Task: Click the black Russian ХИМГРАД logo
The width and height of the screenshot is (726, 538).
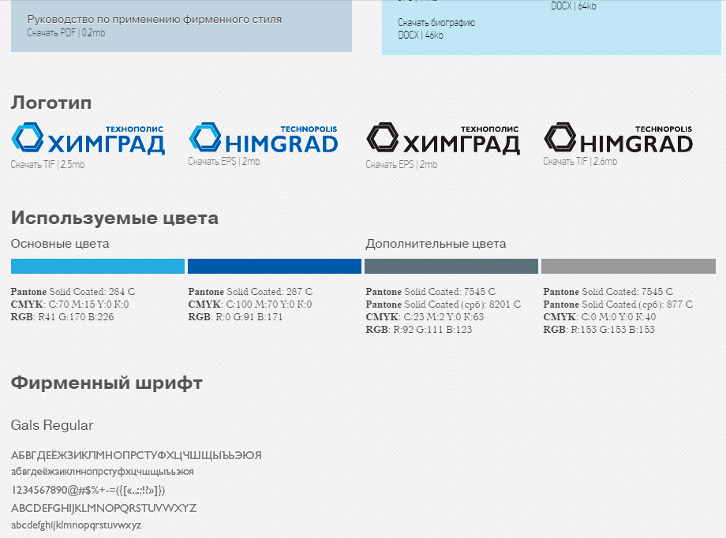Action: pos(443,138)
